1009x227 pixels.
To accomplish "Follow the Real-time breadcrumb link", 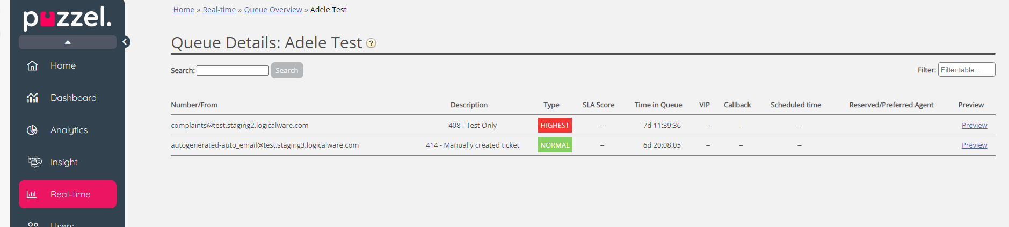I will [219, 10].
